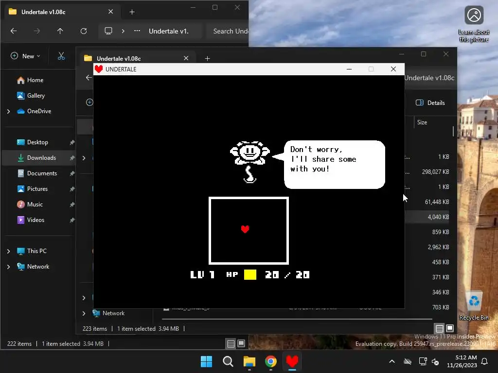Add a new tab in the rear Explorer window
The width and height of the screenshot is (498, 373).
tap(132, 12)
